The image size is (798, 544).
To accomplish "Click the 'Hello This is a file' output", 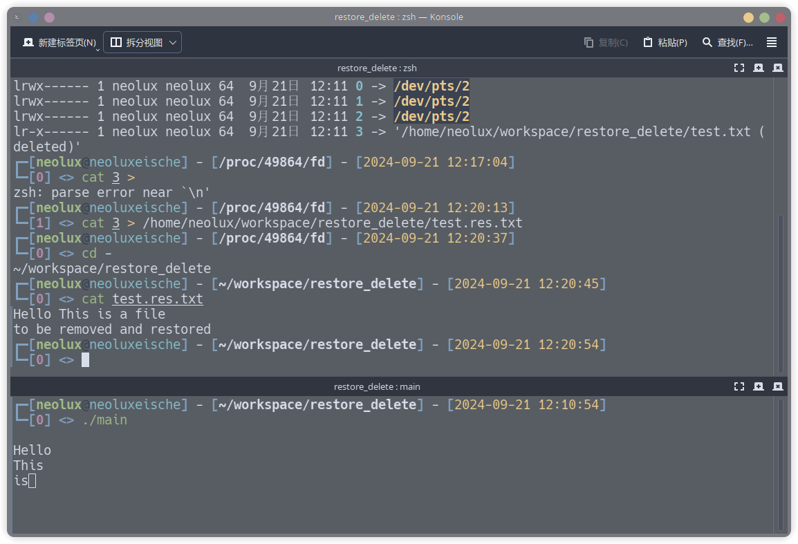I will (89, 314).
